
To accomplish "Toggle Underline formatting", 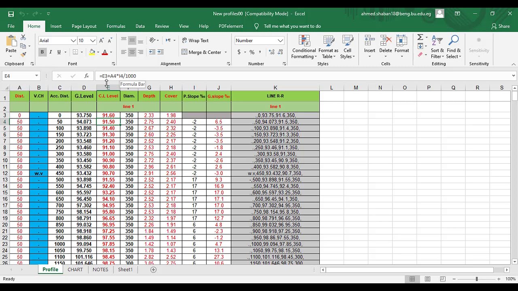I will [59, 52].
